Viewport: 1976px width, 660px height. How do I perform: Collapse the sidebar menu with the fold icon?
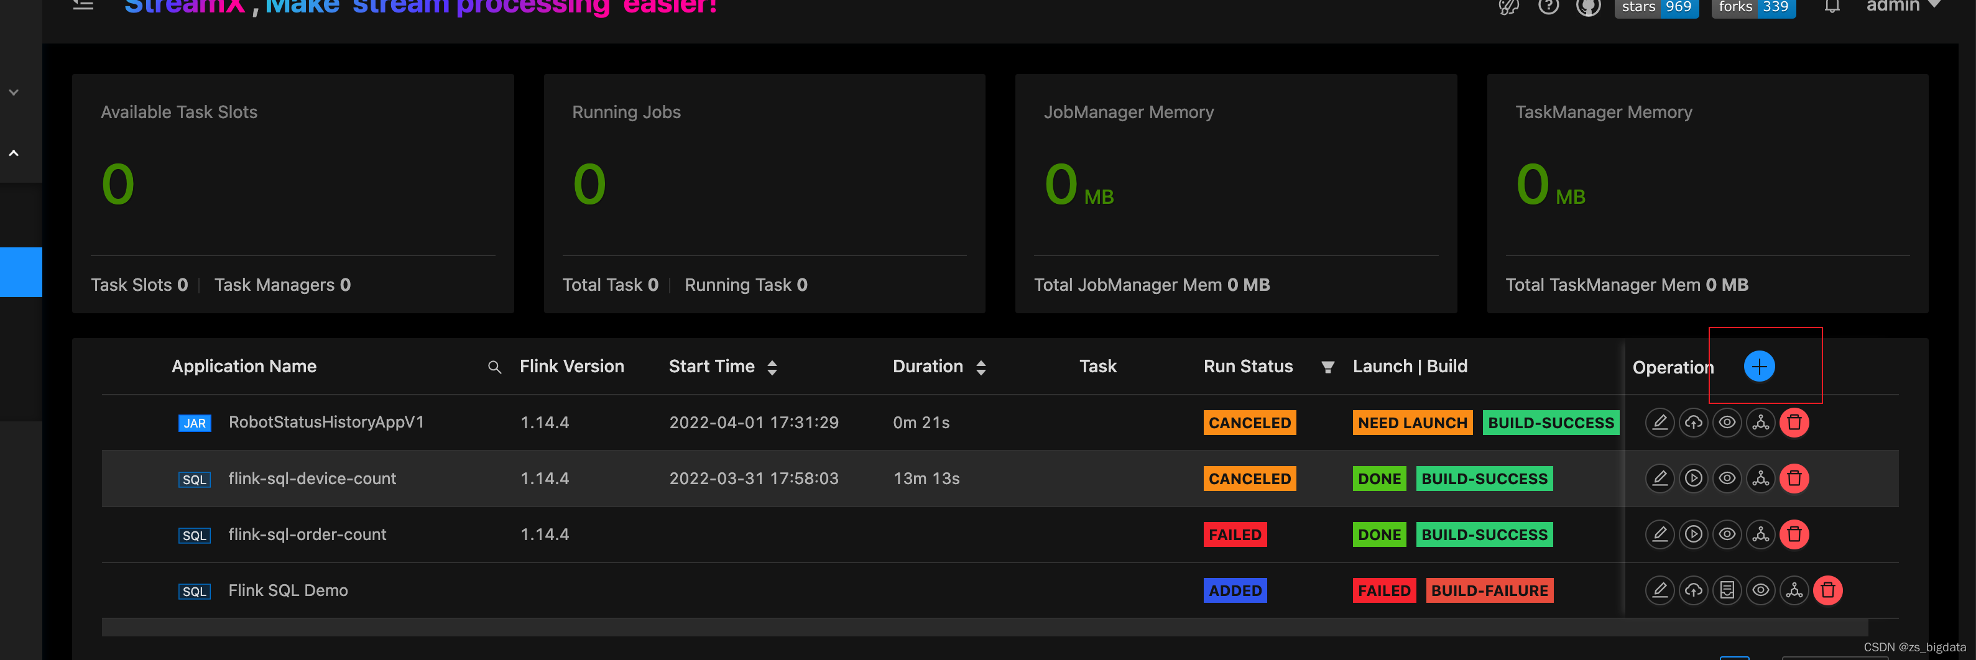(83, 6)
